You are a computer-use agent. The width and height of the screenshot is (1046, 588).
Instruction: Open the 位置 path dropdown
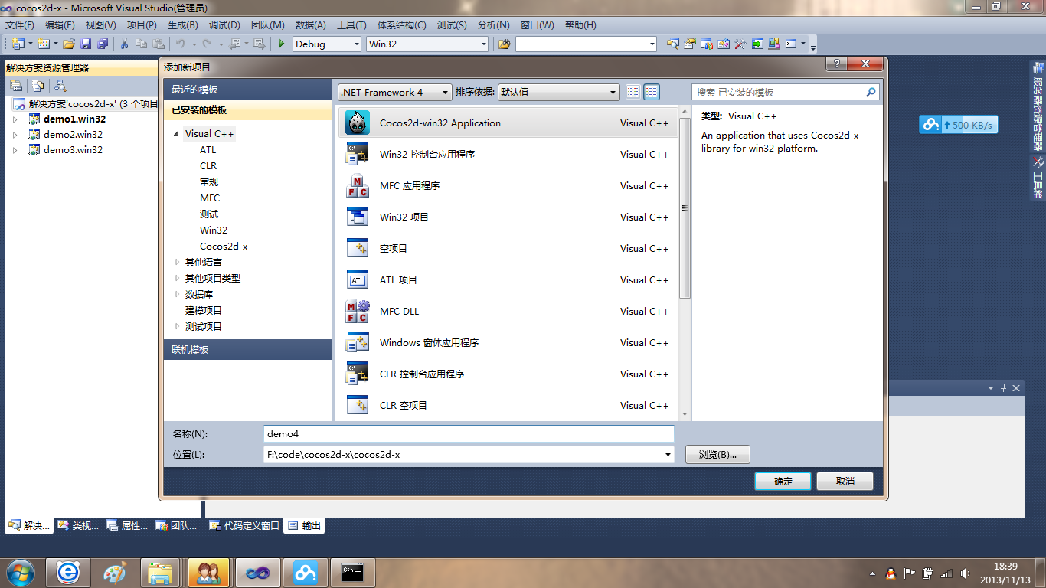(668, 454)
